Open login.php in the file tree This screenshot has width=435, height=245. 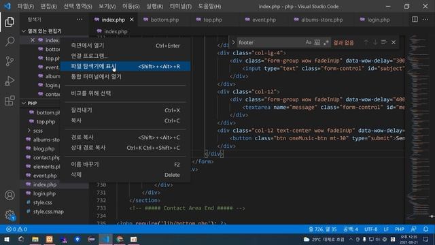[44, 193]
